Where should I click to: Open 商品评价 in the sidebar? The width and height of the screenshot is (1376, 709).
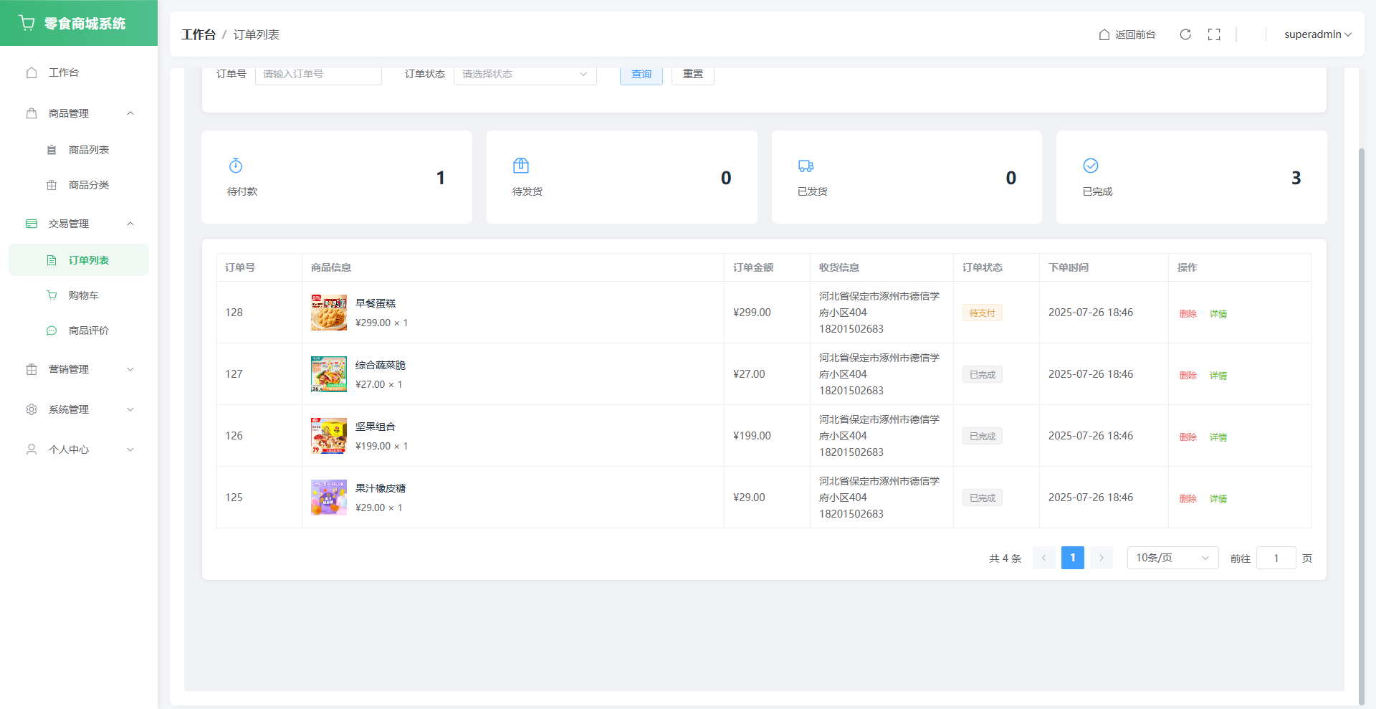(88, 330)
